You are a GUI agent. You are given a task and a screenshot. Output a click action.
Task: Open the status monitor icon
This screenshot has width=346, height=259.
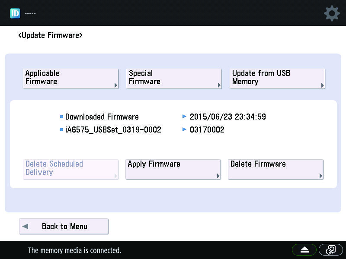(x=330, y=250)
